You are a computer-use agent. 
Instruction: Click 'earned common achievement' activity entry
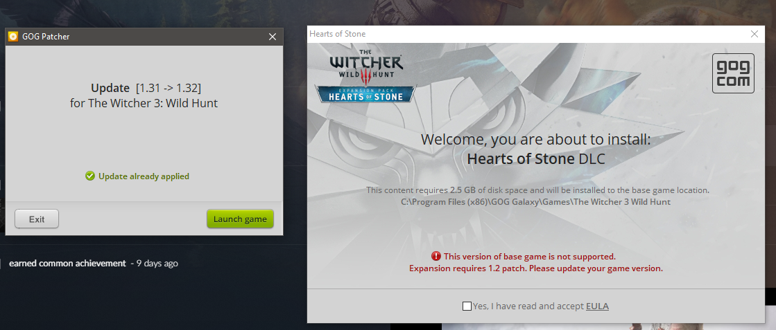pyautogui.click(x=67, y=264)
